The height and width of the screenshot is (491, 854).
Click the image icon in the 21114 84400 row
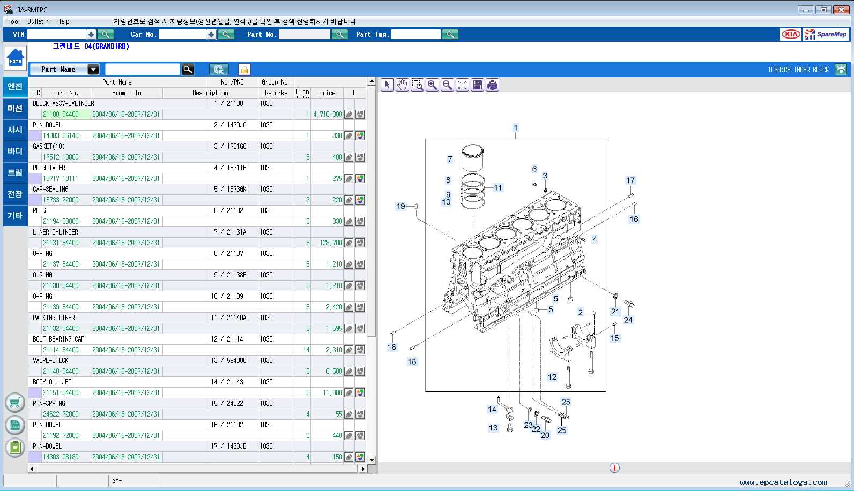(x=360, y=350)
